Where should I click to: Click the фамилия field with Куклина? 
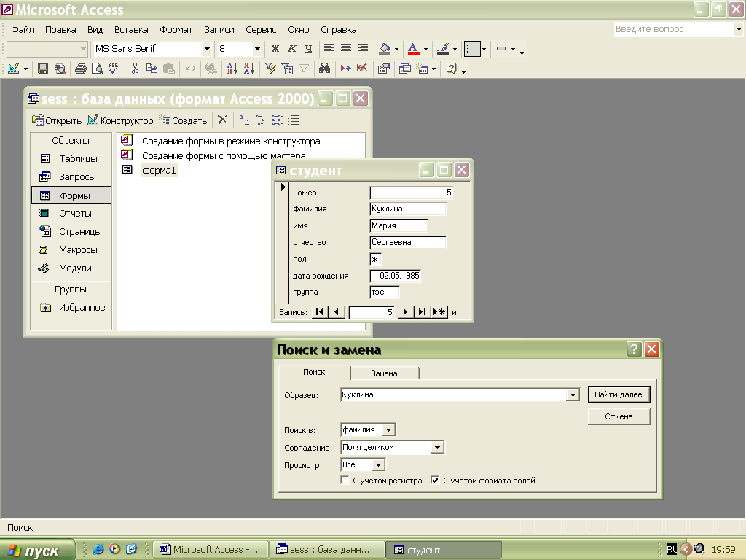coord(408,209)
